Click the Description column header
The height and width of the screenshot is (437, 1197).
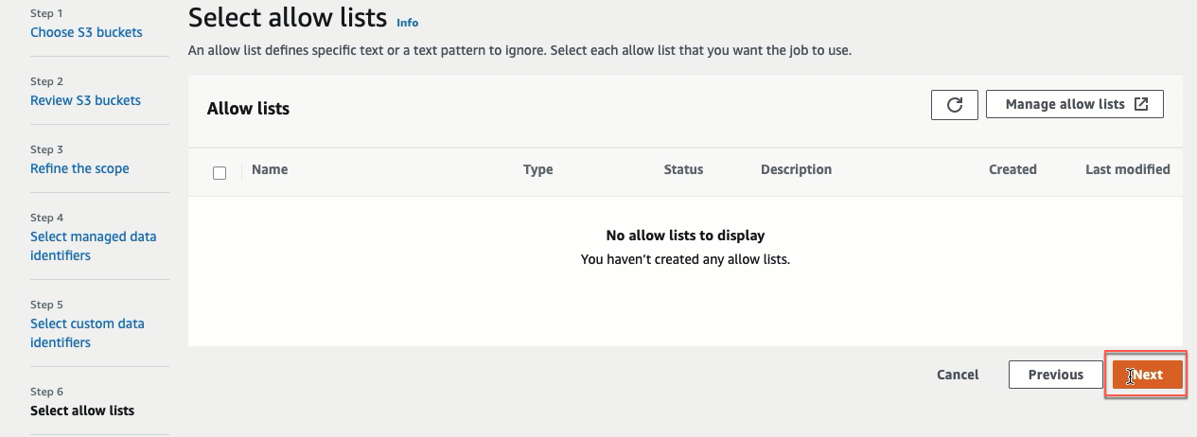click(796, 169)
